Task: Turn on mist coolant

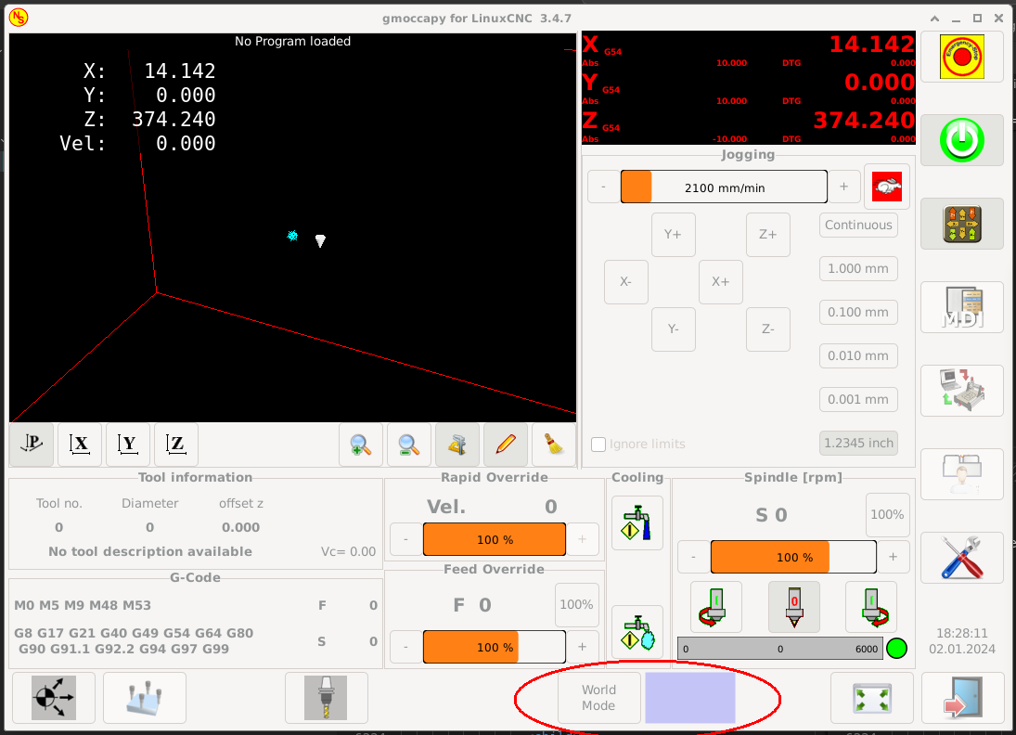Action: coord(637,632)
